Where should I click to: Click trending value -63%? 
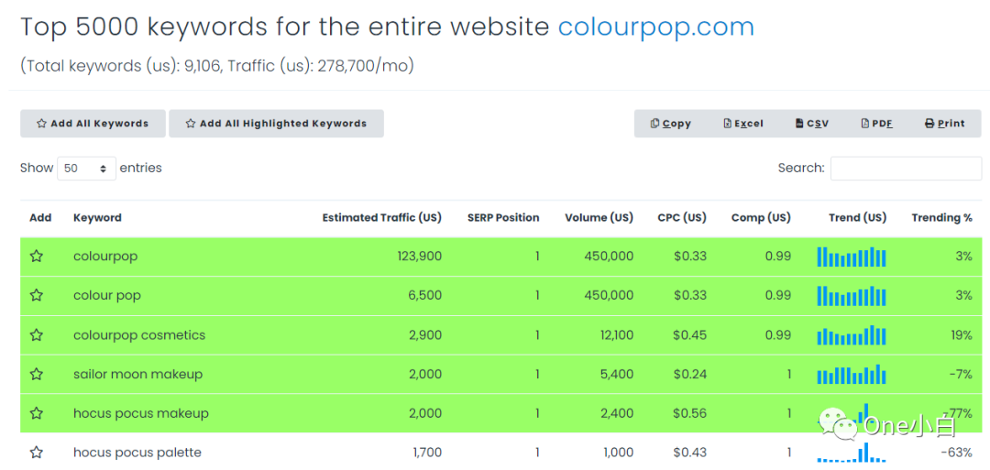[x=956, y=453]
